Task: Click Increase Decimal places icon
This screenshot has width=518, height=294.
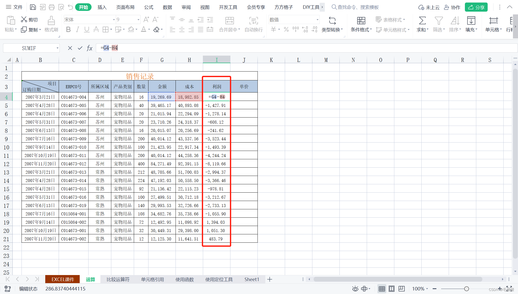Action: tap(305, 30)
